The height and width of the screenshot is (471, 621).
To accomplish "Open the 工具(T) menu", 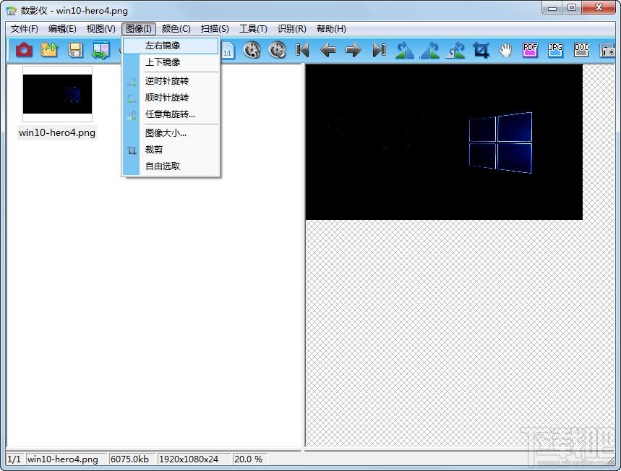I will pyautogui.click(x=253, y=29).
